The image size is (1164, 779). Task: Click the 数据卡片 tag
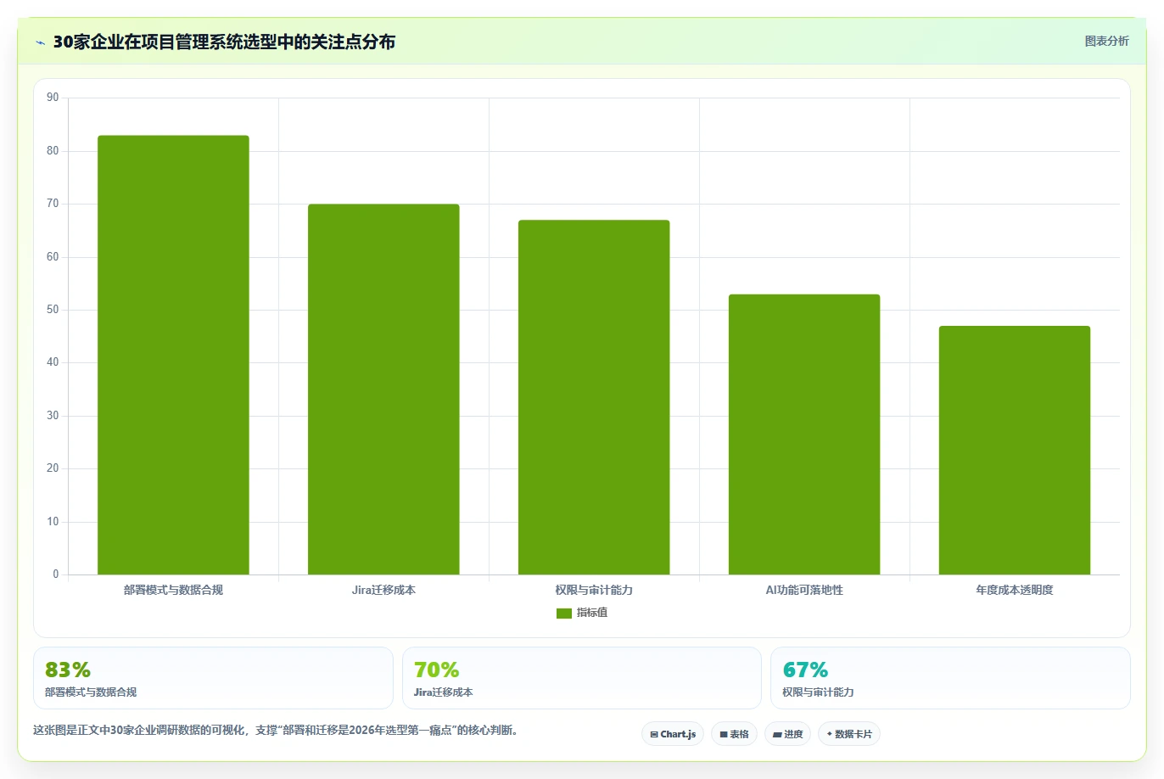tap(849, 734)
